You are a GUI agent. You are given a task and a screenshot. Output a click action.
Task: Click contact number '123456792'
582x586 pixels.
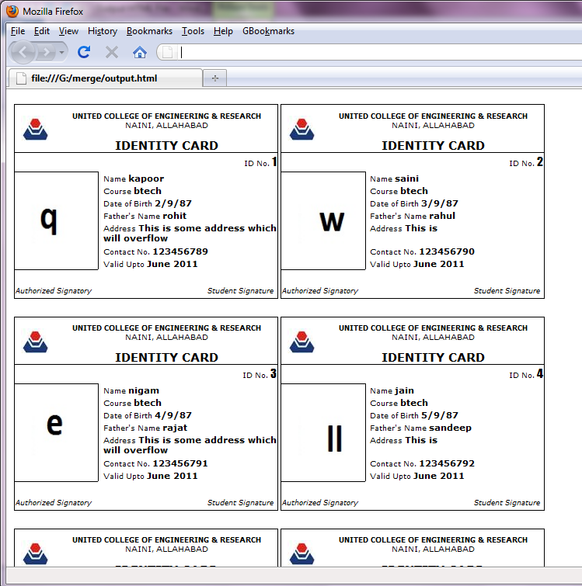[447, 463]
